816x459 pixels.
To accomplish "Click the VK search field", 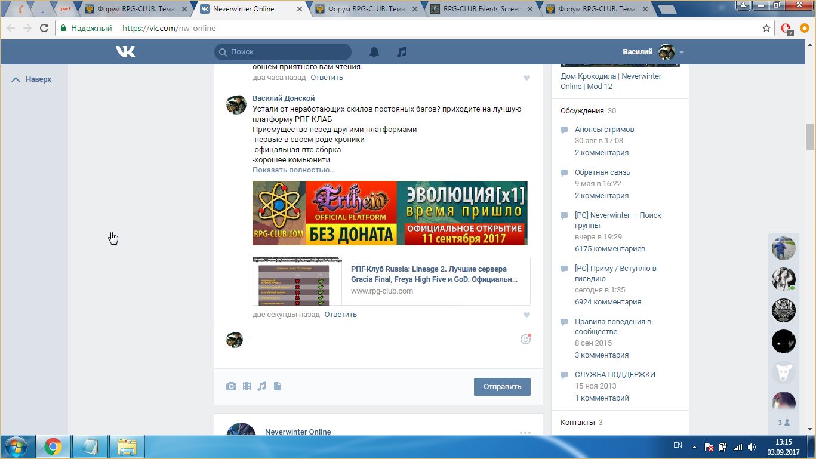I will pos(283,52).
